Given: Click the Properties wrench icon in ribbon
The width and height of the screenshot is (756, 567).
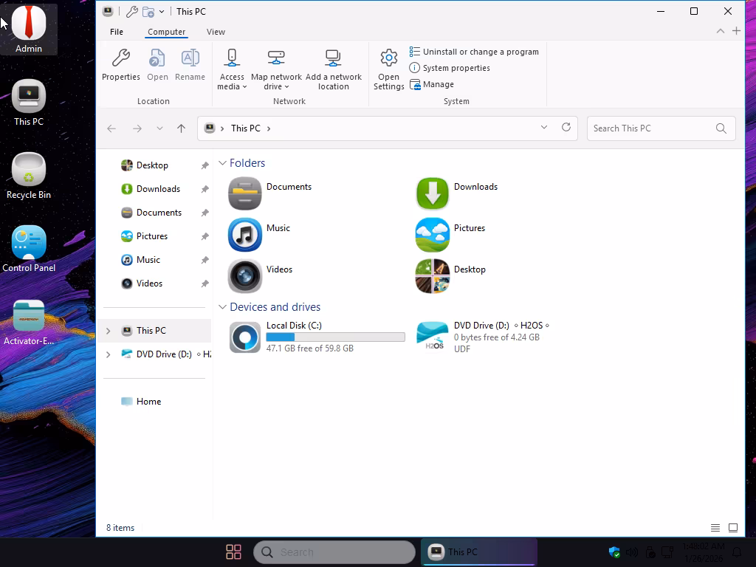Looking at the screenshot, I should pyautogui.click(x=120, y=58).
